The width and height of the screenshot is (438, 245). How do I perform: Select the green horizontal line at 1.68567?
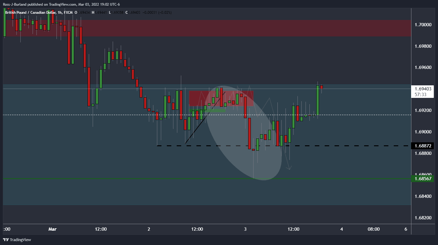pyautogui.click(x=207, y=178)
